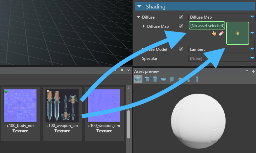256x153 pixels.
Task: Select the torus preview shape icon
Action: 163,79
